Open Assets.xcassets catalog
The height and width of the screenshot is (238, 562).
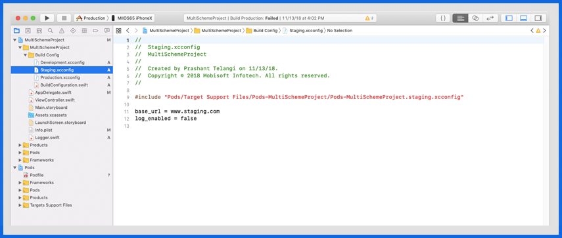[x=62, y=115]
